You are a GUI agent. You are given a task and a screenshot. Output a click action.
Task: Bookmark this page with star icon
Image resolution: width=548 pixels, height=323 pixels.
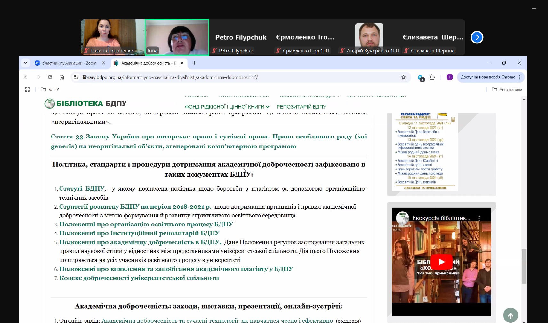click(403, 77)
